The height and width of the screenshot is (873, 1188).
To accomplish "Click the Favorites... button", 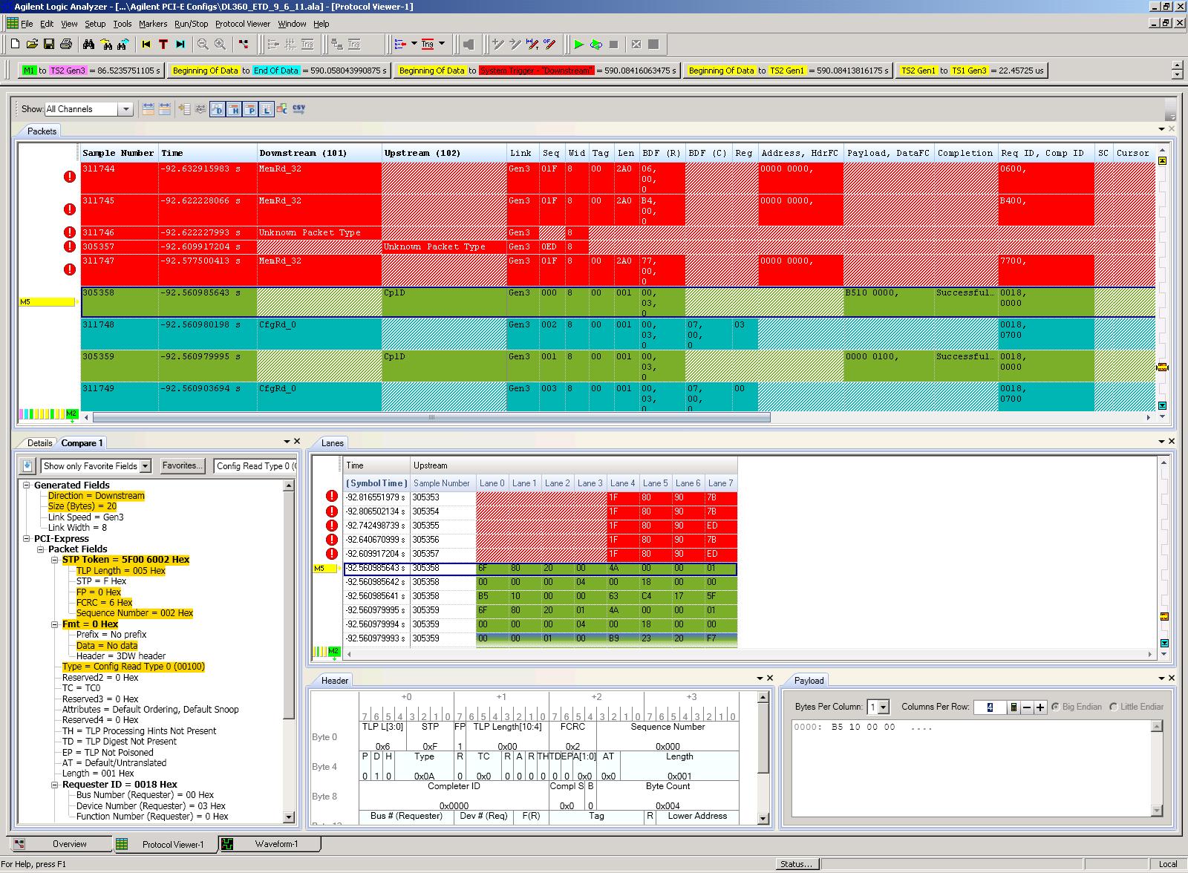I will [x=183, y=465].
